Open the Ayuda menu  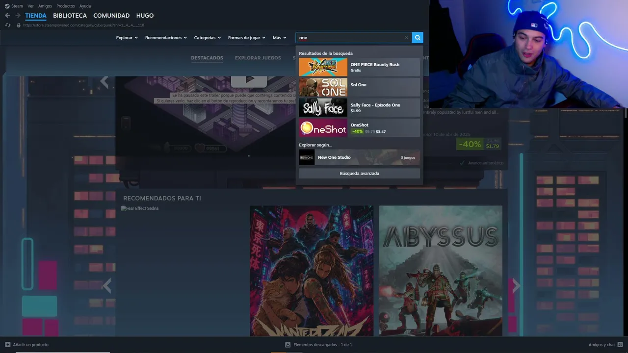(85, 6)
